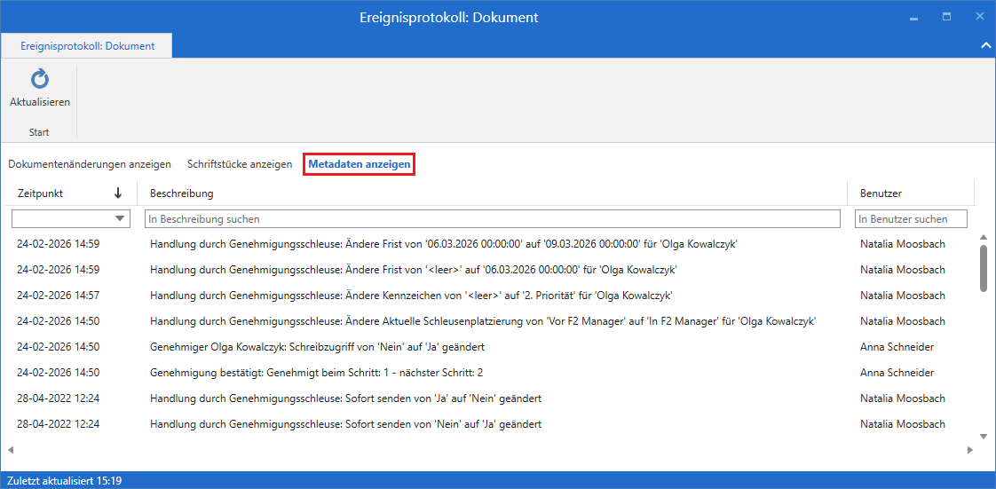Click the Aktualisieren refresh icon

(40, 80)
